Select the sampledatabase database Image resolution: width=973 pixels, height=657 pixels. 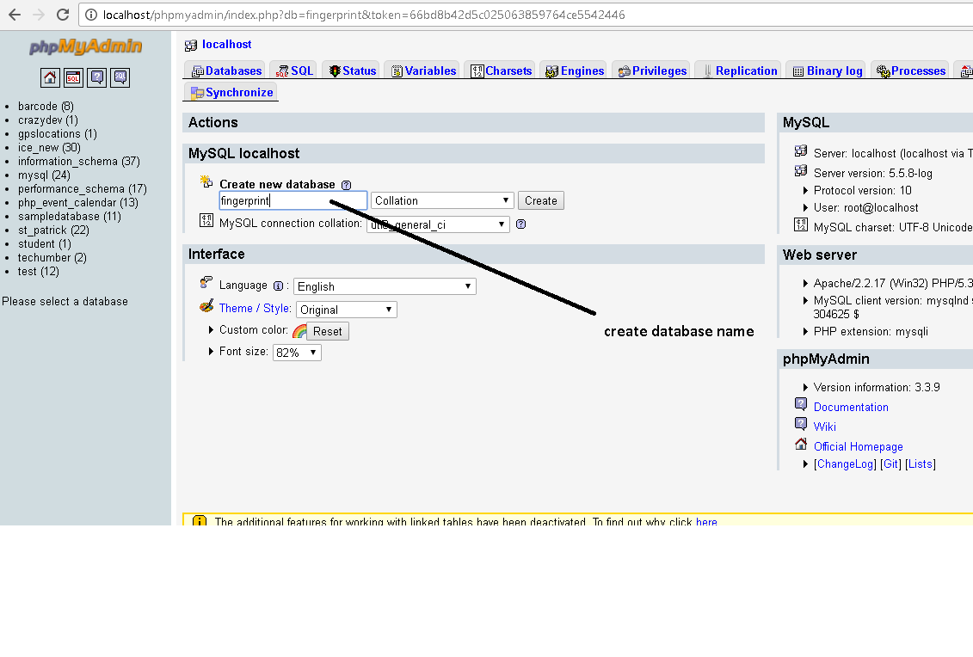tap(69, 217)
